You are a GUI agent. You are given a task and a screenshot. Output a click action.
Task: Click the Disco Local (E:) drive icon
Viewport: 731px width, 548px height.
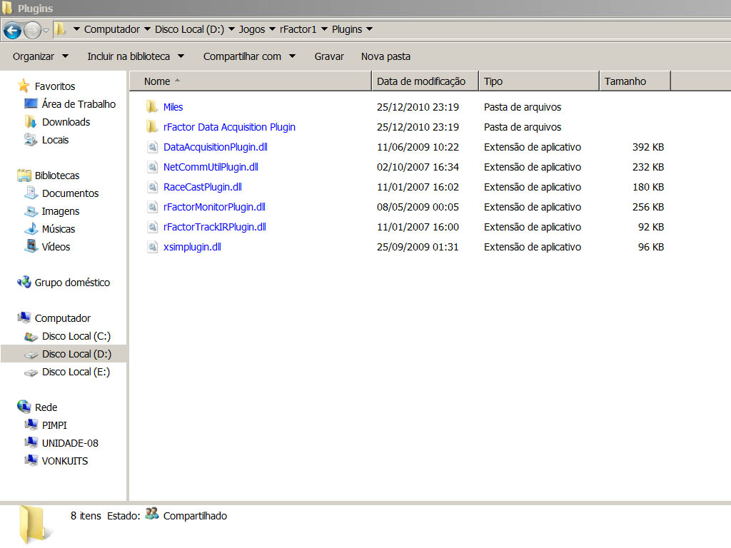coord(31,372)
